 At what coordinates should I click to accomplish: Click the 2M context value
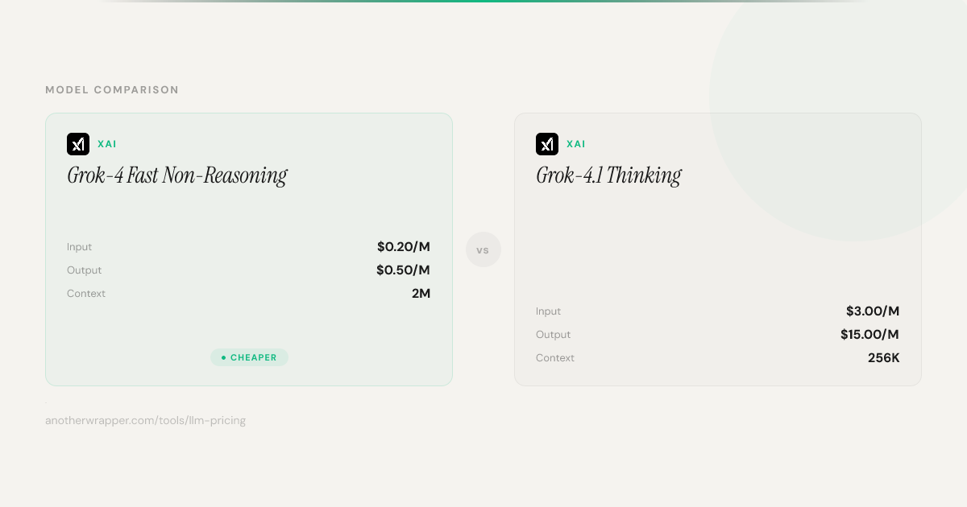(421, 294)
